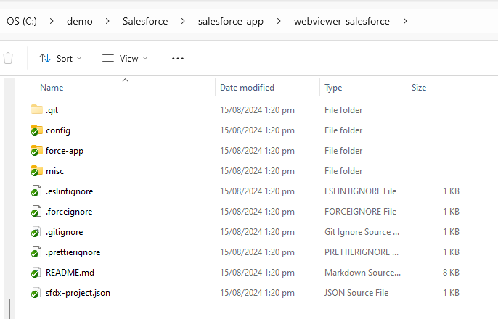Select the force-app folder name
The image size is (498, 319).
(x=65, y=151)
